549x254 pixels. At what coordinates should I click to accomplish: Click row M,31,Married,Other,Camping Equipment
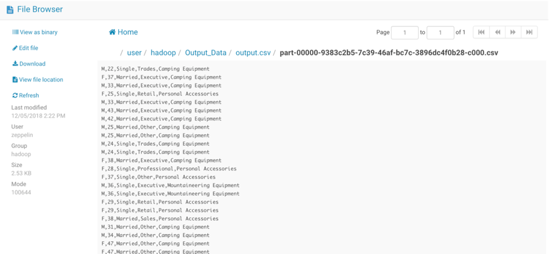click(x=156, y=227)
